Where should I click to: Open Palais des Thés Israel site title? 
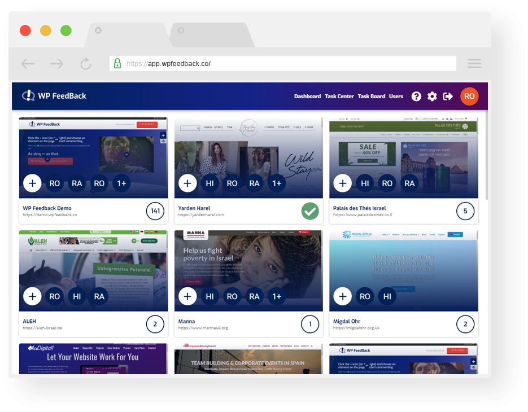click(359, 208)
